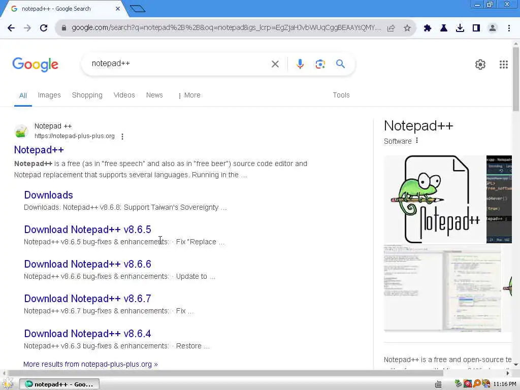Open dark-theme code screenshot thumbnail
Image resolution: width=520 pixels, height=390 pixels.
499,199
